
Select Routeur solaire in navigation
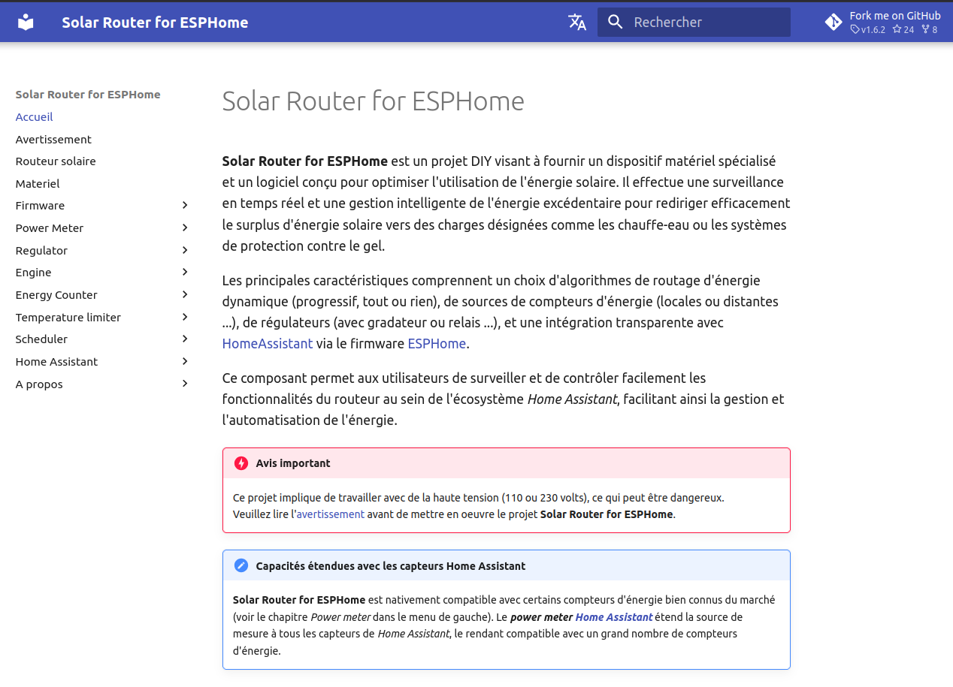pos(56,161)
